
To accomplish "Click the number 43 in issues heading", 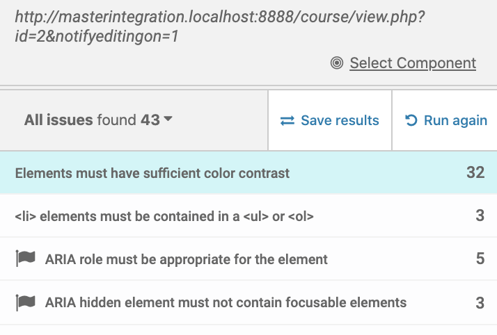I will tap(150, 120).
